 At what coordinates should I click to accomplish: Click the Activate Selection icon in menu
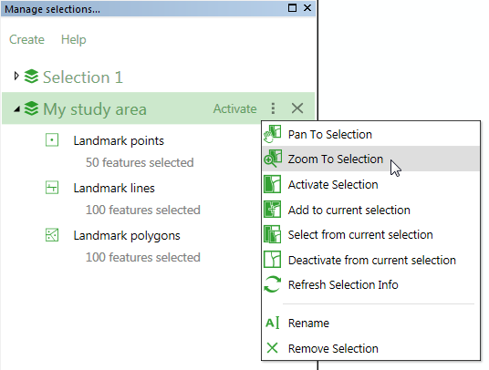point(272,184)
